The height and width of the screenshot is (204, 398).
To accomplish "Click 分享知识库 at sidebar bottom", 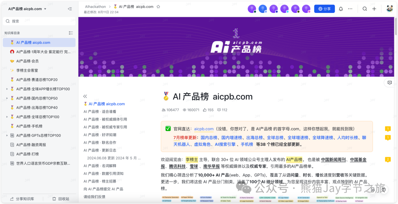I will [22, 199].
